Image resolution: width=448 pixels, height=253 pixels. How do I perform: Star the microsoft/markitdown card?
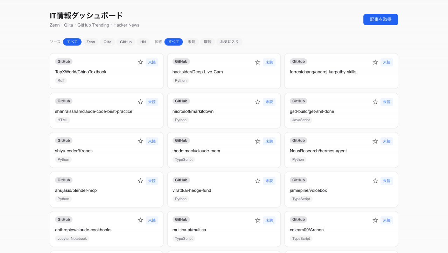point(258,102)
